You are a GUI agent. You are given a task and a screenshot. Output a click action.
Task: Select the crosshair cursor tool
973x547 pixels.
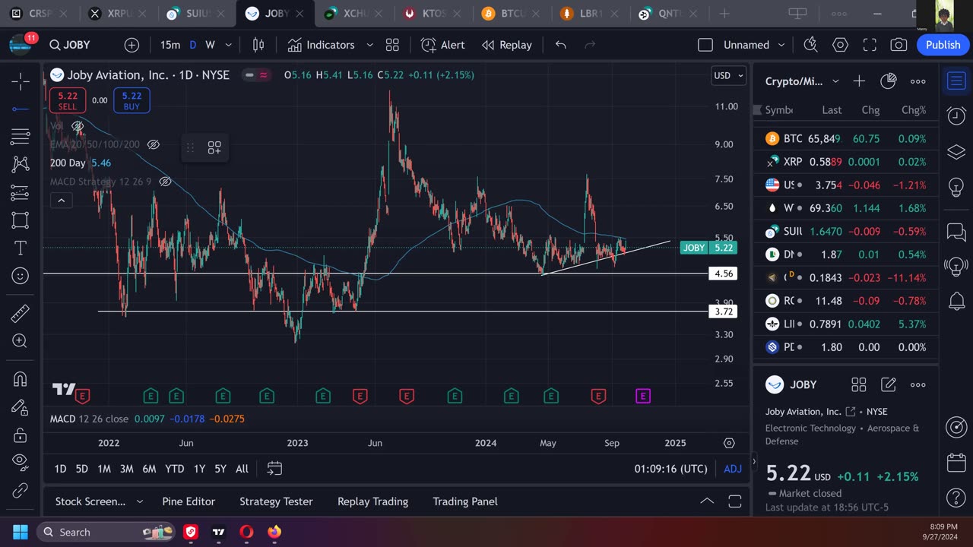point(21,81)
